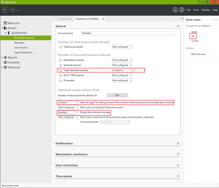Expand the Notifications section

coord(178,143)
